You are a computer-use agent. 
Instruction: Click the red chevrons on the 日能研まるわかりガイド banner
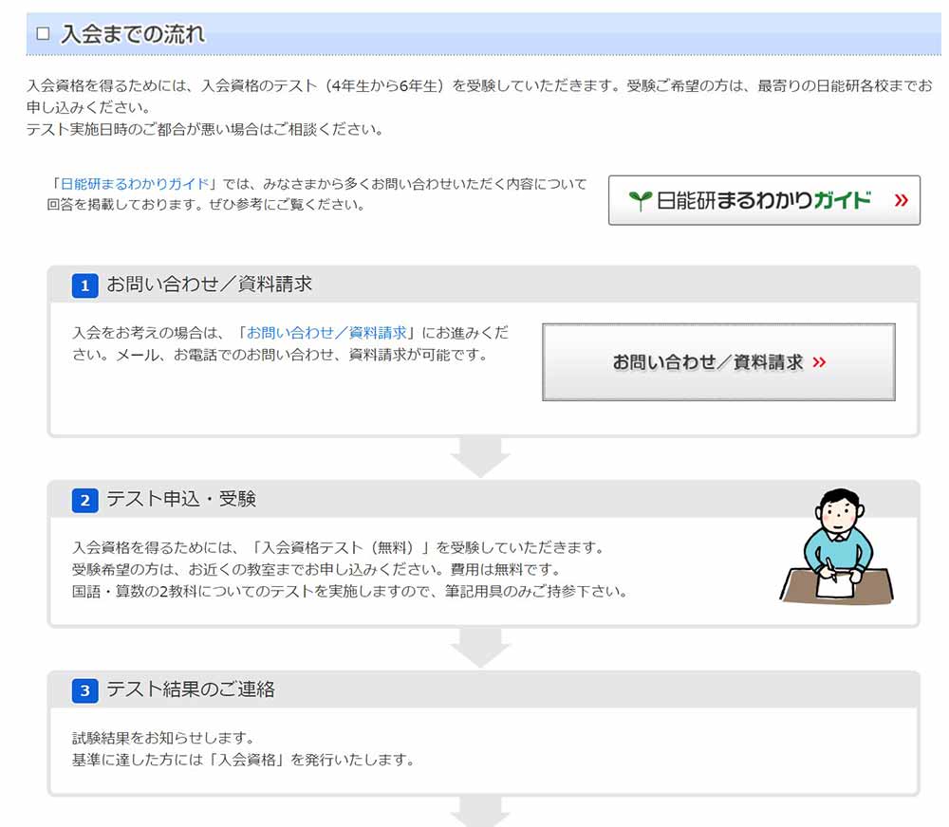coord(901,200)
